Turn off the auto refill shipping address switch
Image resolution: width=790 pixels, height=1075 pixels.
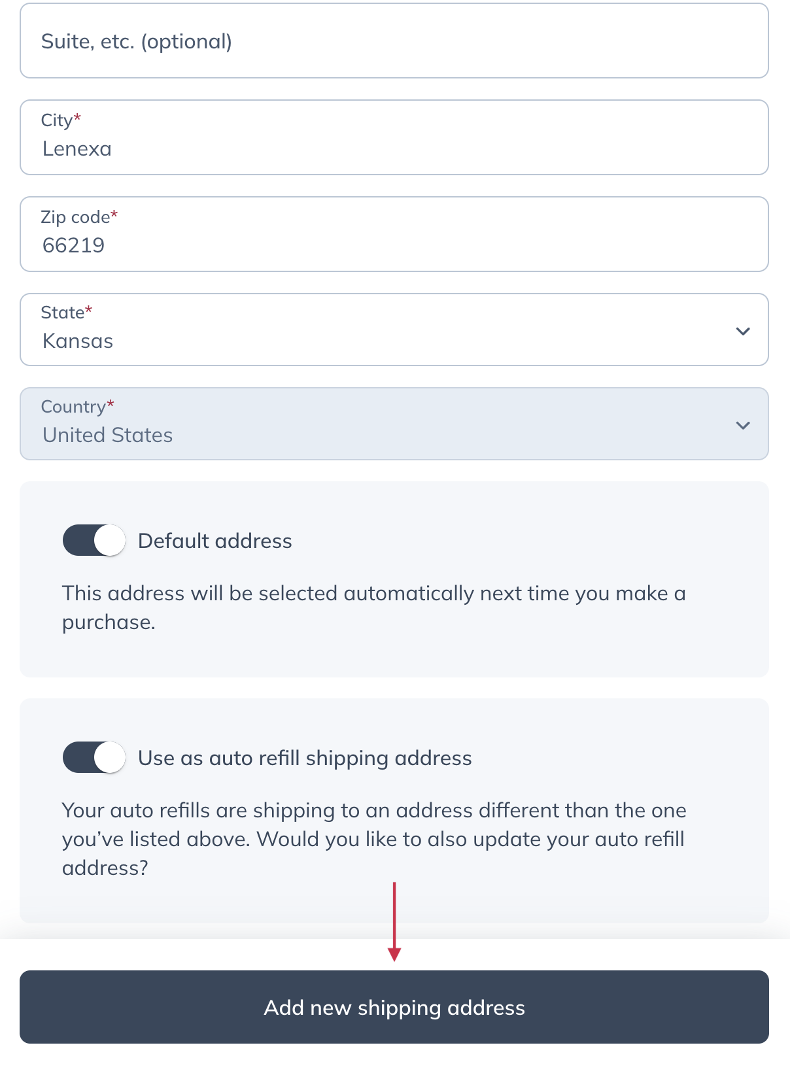93,757
